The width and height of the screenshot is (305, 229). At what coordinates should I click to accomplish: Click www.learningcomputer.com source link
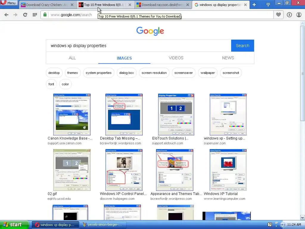click(x=225, y=199)
